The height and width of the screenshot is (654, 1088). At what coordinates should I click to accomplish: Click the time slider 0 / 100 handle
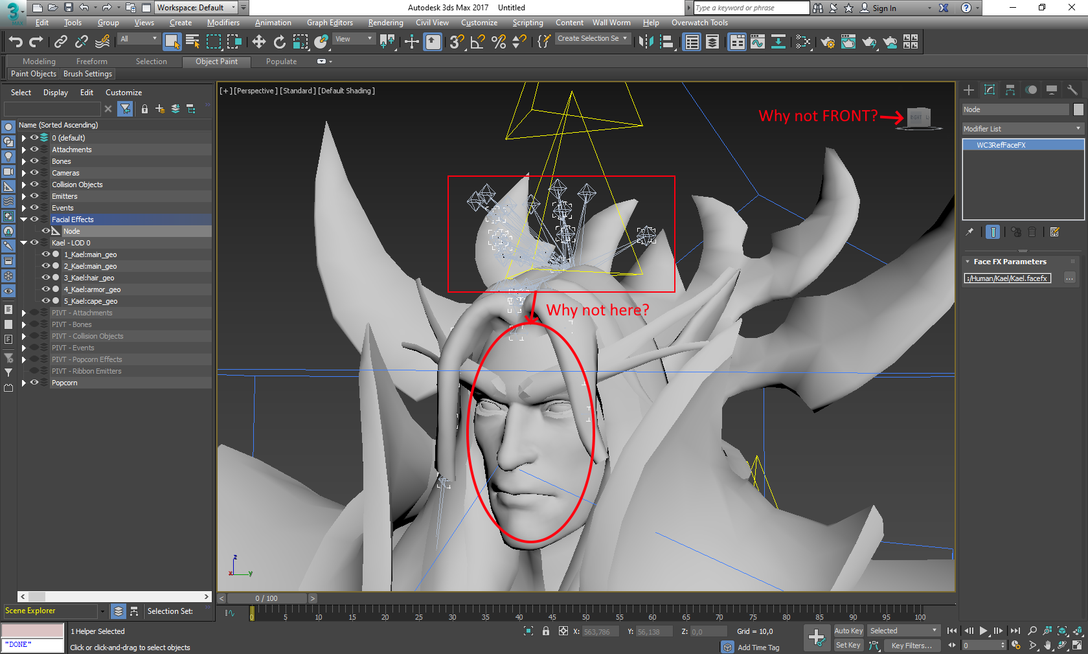tap(266, 598)
